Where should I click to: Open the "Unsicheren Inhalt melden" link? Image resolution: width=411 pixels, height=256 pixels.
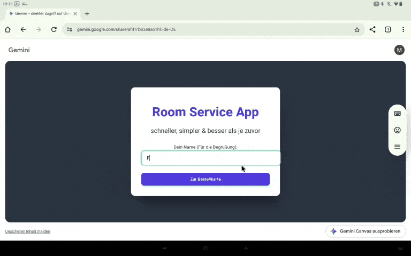(x=28, y=231)
